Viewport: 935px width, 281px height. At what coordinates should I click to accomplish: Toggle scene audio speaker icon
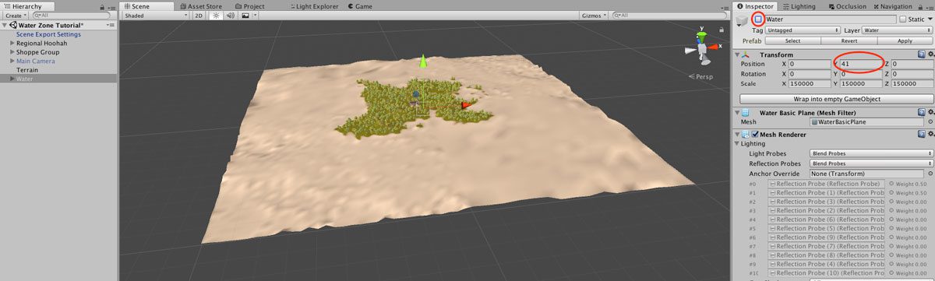click(x=231, y=15)
